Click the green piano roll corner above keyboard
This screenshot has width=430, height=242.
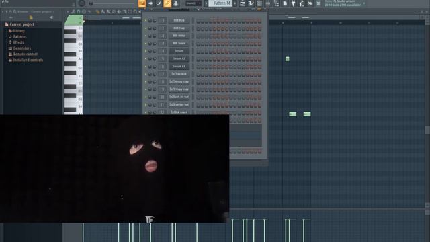coord(73,20)
